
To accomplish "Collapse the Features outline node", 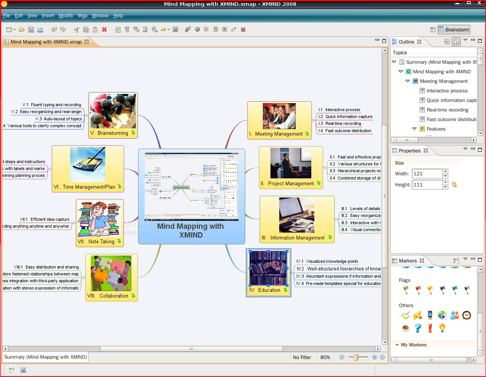I will pos(415,129).
